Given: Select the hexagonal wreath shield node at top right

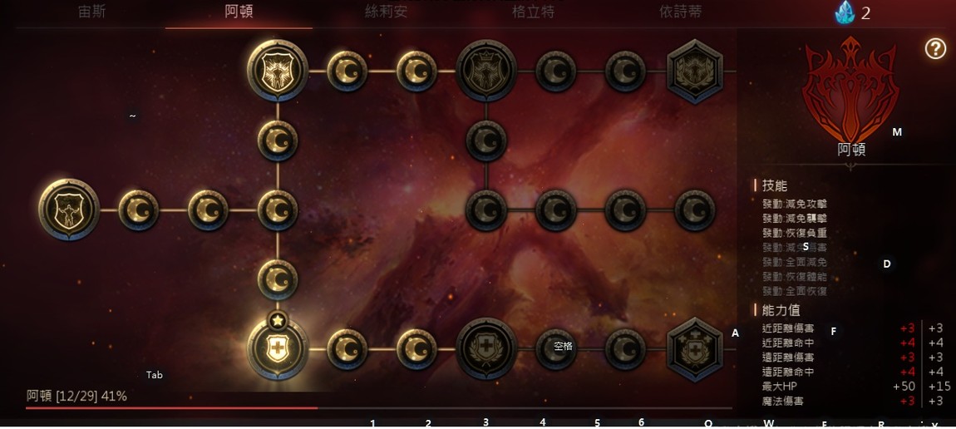Looking at the screenshot, I should (x=694, y=71).
